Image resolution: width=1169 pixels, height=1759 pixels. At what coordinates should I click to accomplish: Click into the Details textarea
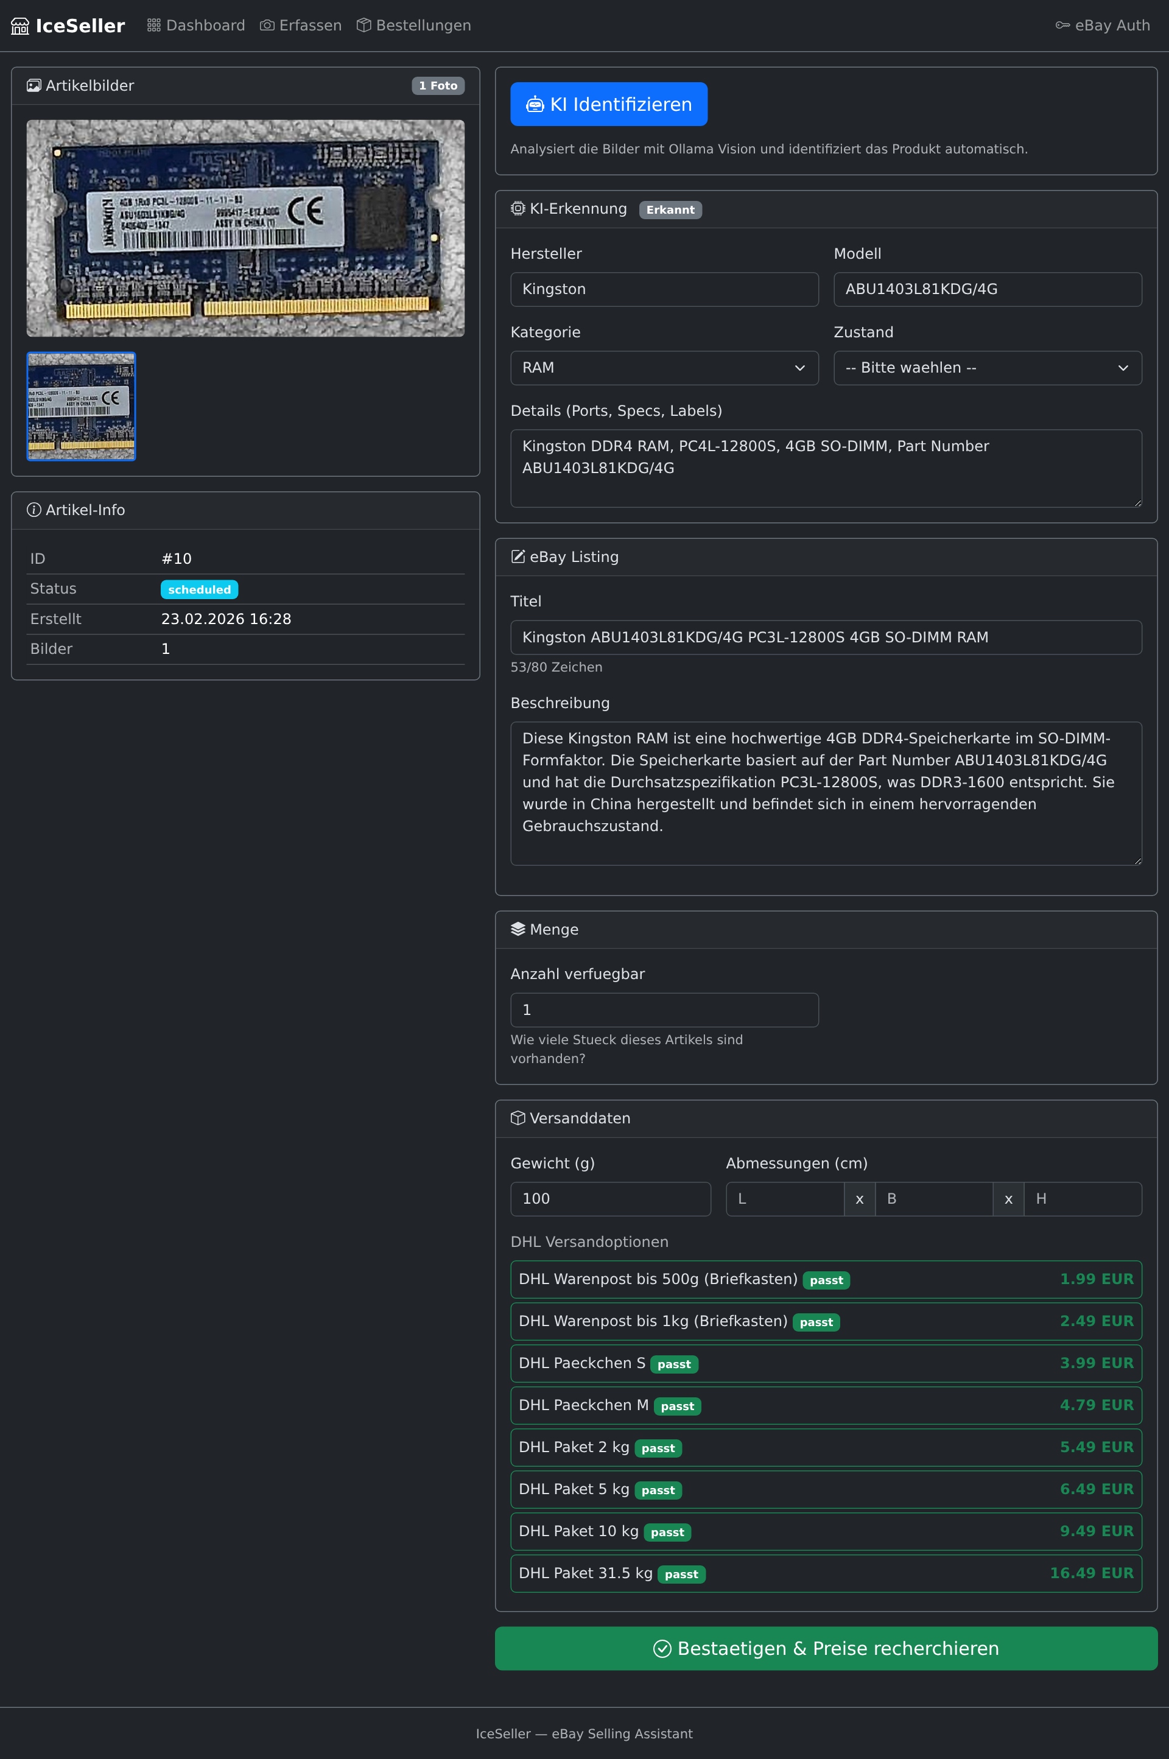click(x=826, y=468)
